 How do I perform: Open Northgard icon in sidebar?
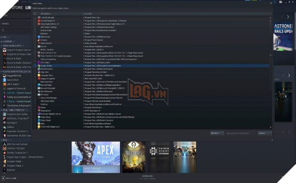(x=5, y=123)
